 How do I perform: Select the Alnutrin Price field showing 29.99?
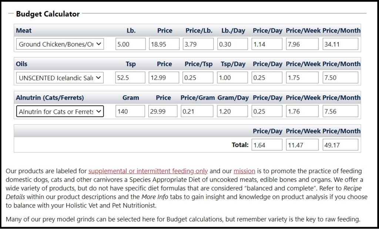(x=163, y=112)
